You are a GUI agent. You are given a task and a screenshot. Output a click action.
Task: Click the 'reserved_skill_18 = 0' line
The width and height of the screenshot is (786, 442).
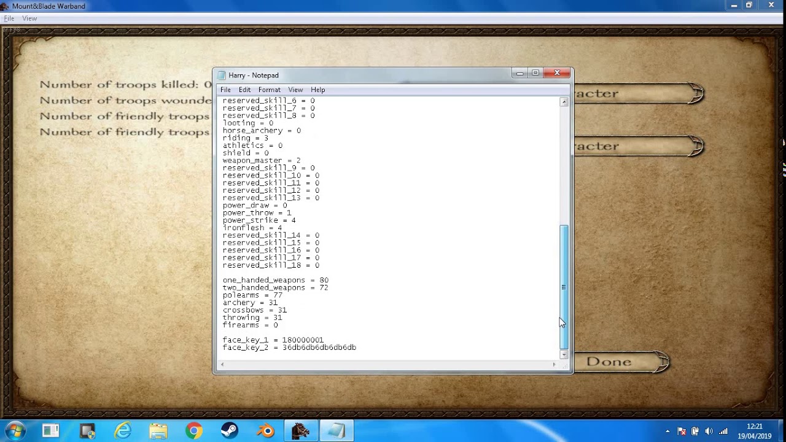[x=271, y=265]
